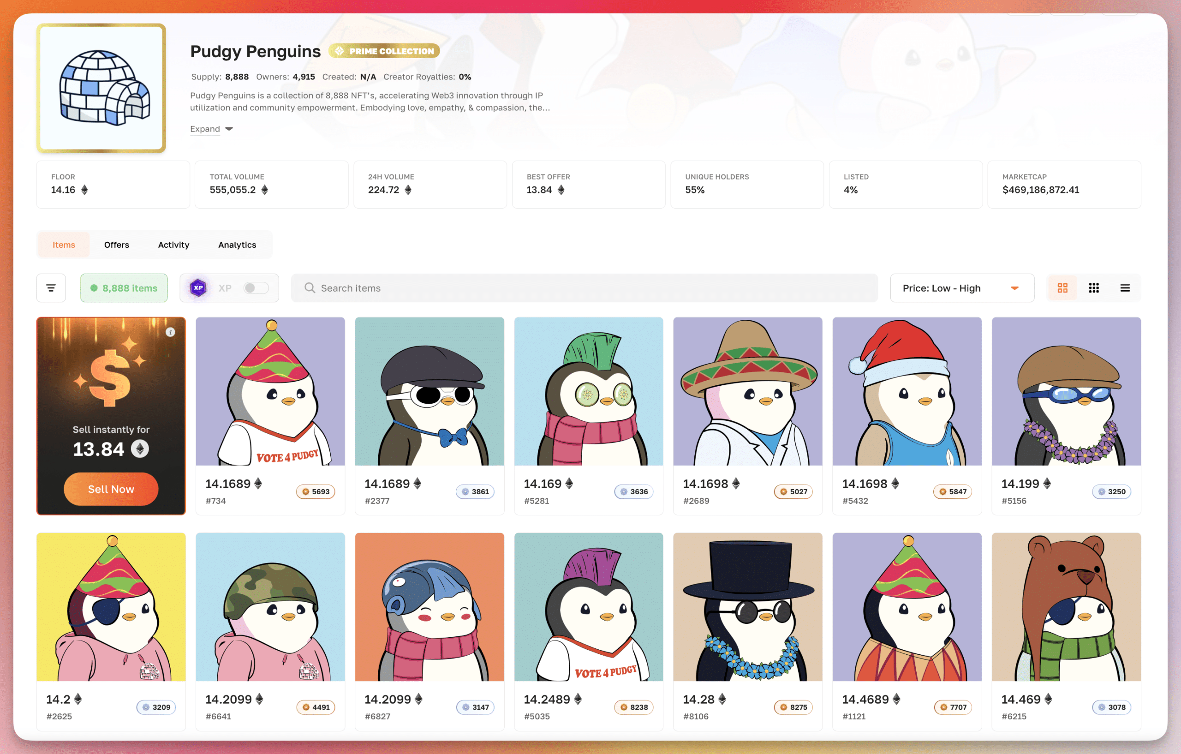Viewport: 1181px width, 754px height.
Task: Switch to the small grid view icon
Action: tap(1094, 288)
